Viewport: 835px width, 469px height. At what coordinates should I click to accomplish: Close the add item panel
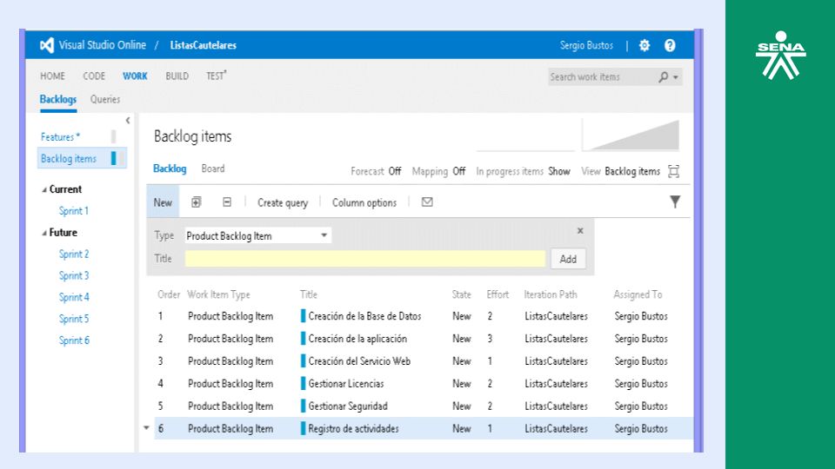tap(580, 231)
